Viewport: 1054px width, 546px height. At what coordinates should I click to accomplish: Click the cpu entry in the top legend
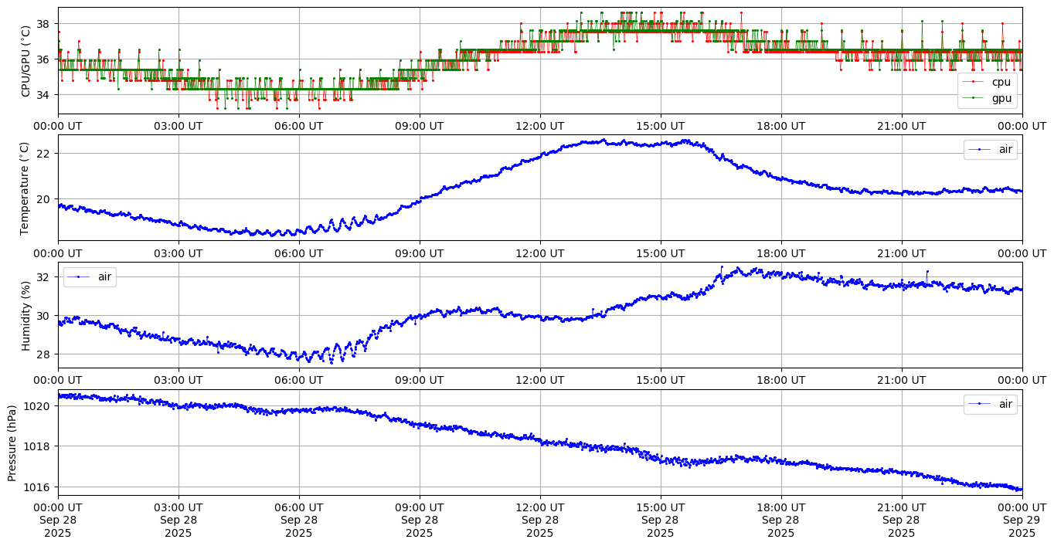[1001, 82]
